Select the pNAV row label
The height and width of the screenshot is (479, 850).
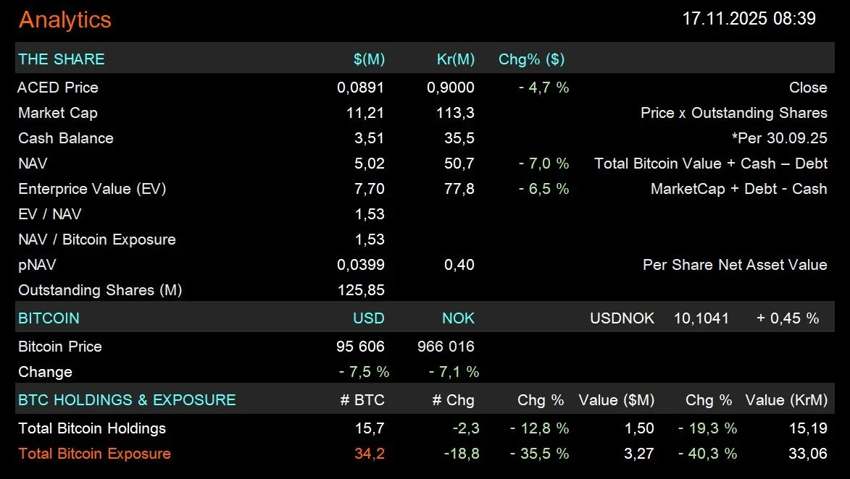coord(37,266)
